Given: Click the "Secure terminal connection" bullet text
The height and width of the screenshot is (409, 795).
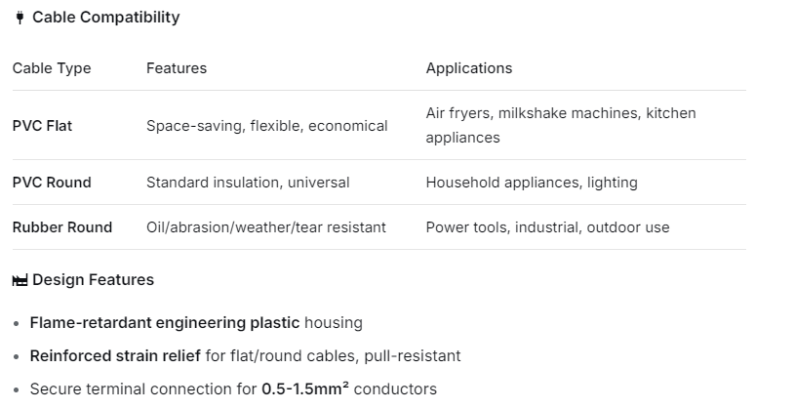Looking at the screenshot, I should 142,389.
